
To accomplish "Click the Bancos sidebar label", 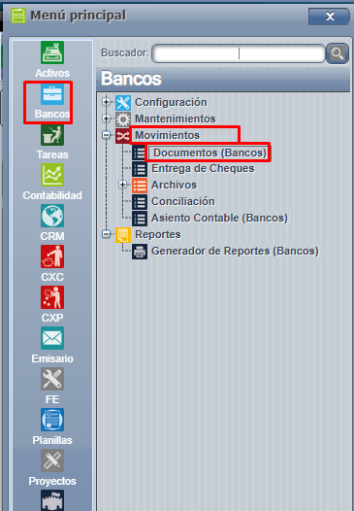I will click(x=52, y=114).
